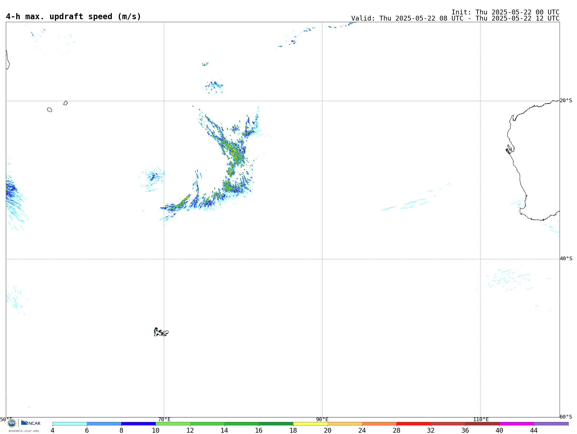
Task: Click the Western Australia coastline outline
Action: tap(532, 160)
